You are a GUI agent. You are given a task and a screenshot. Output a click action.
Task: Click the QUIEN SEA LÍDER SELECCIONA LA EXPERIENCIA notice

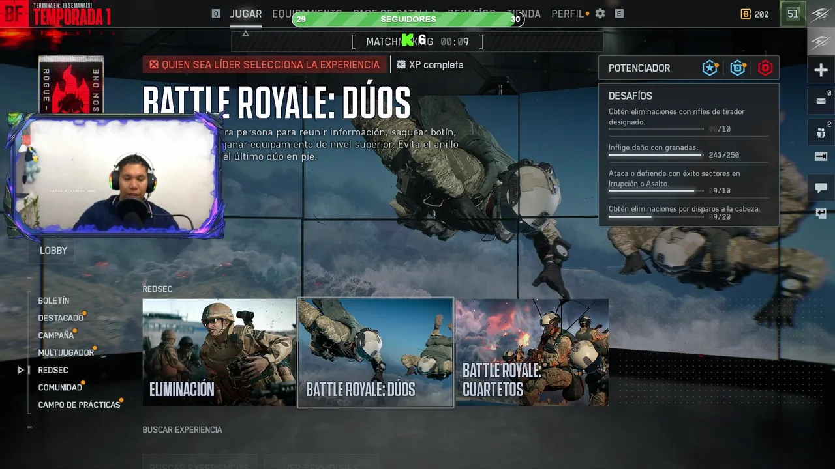(x=265, y=64)
